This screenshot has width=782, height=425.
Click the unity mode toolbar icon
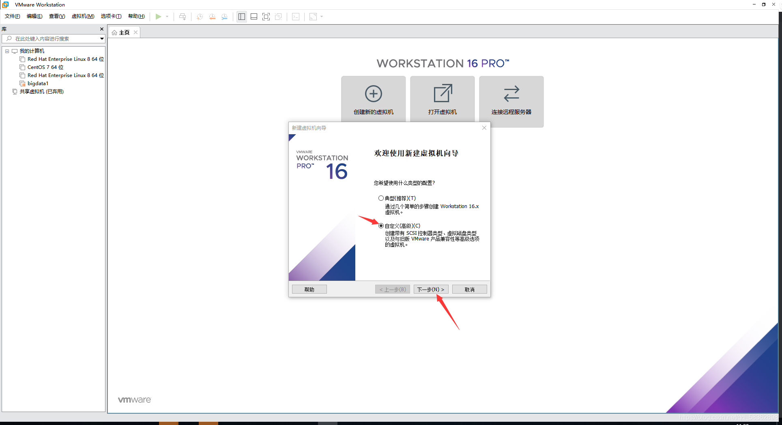click(278, 17)
